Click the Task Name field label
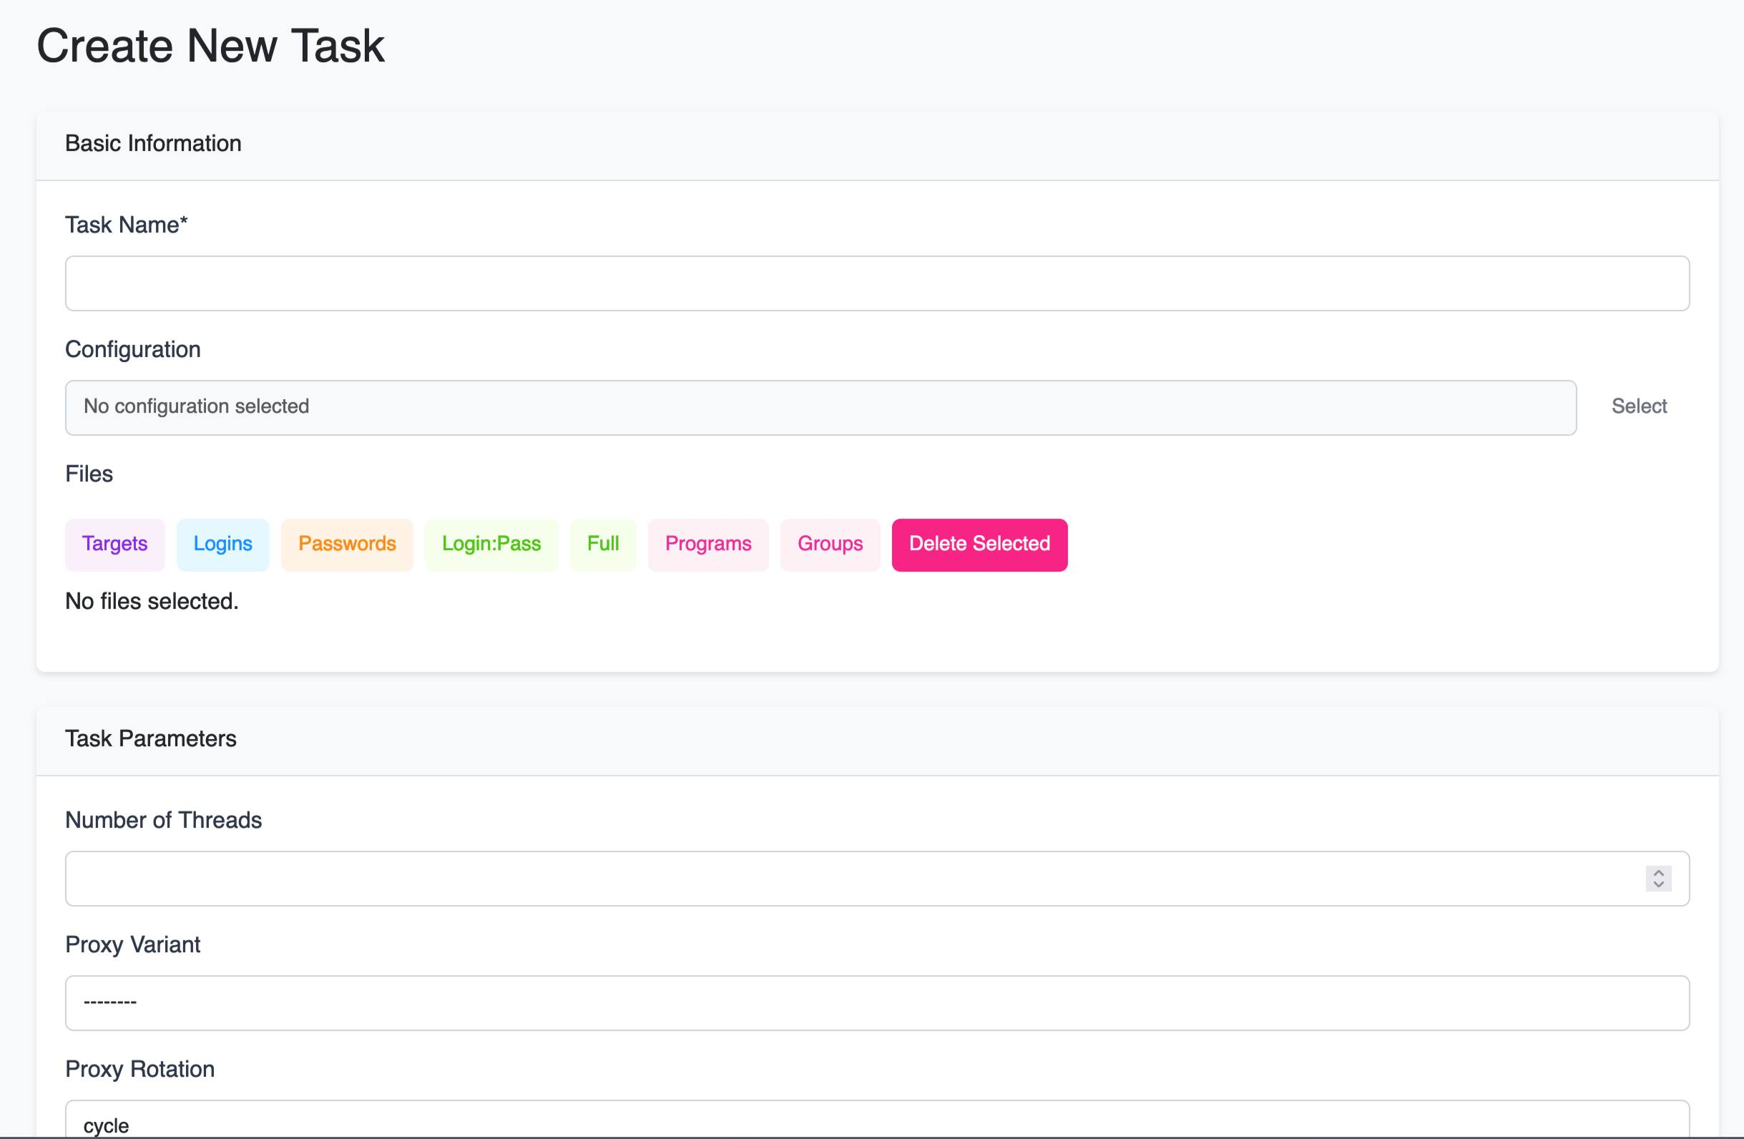 coord(127,225)
